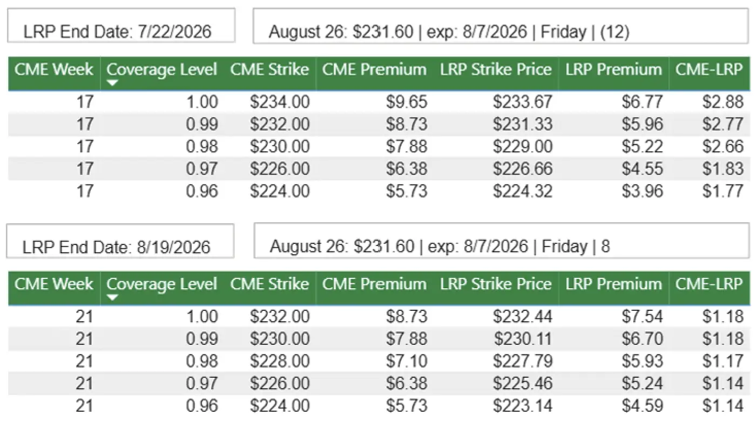Click the top table's CME Strike header

[269, 70]
